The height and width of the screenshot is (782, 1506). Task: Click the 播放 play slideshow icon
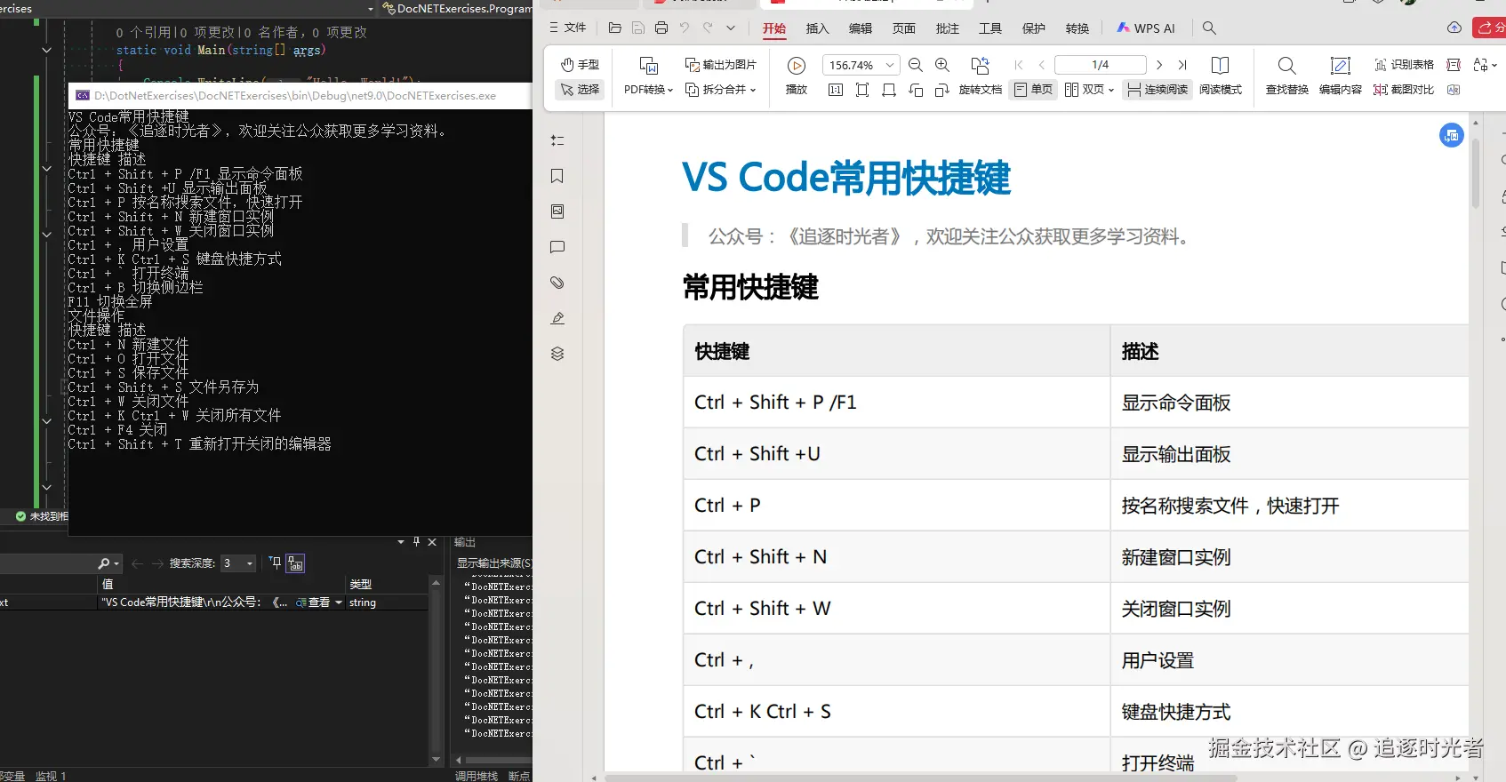point(797,66)
